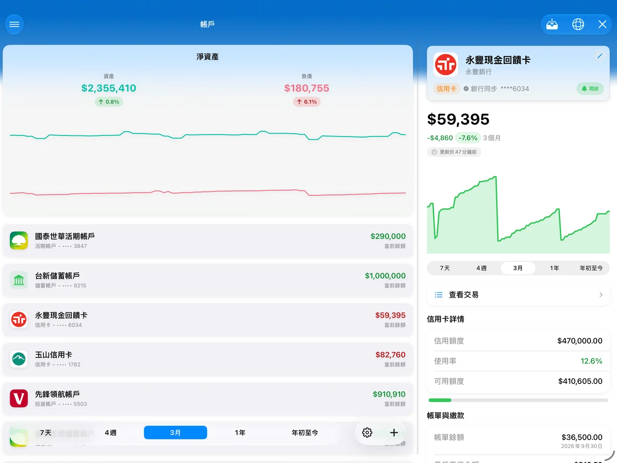The width and height of the screenshot is (617, 463).
Task: Click the 玉山信用卡 logo icon
Action: click(x=19, y=359)
